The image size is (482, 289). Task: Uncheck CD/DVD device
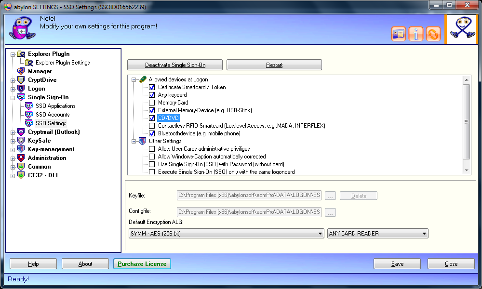152,118
